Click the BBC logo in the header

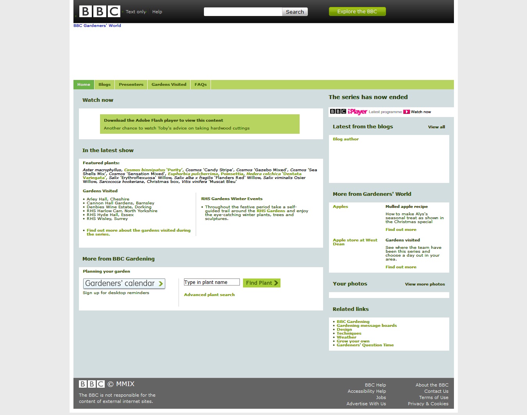tap(100, 11)
